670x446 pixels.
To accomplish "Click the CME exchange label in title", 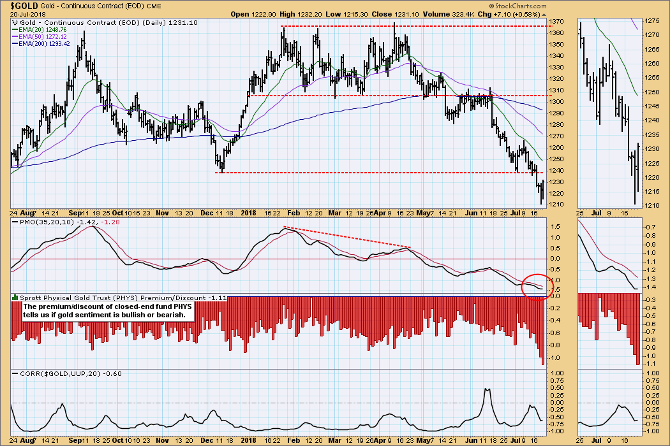I will click(153, 6).
